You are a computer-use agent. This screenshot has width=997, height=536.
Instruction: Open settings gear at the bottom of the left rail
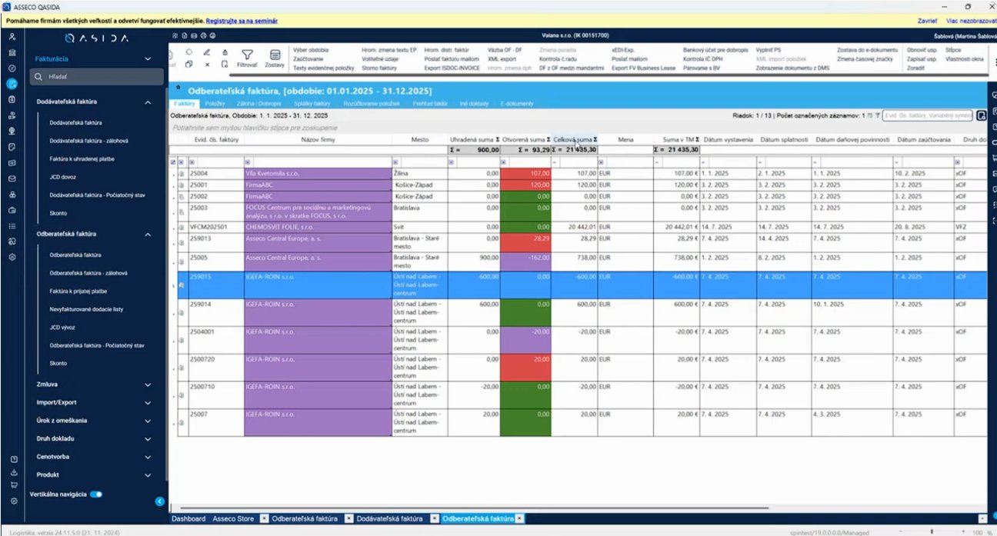click(13, 501)
